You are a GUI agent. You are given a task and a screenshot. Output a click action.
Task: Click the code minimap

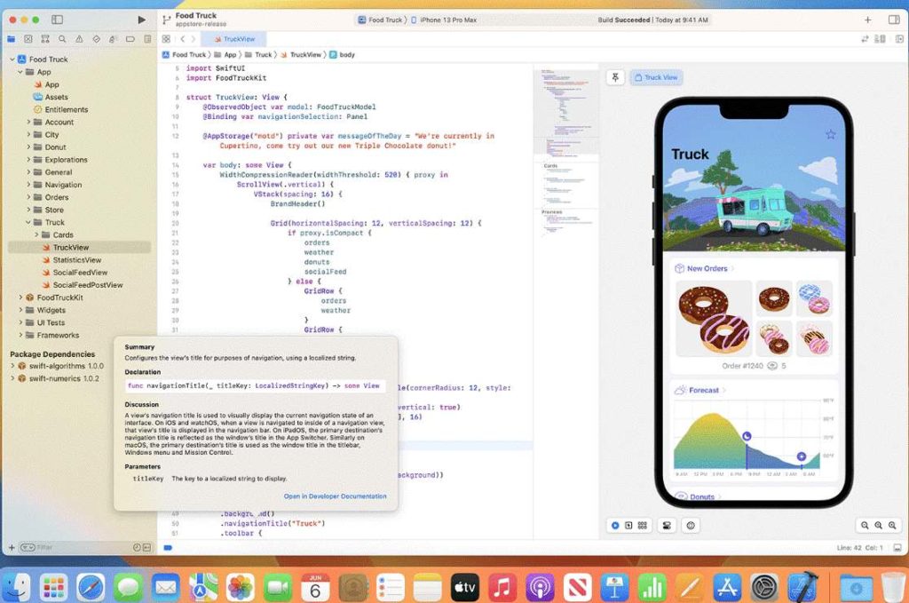[565, 153]
